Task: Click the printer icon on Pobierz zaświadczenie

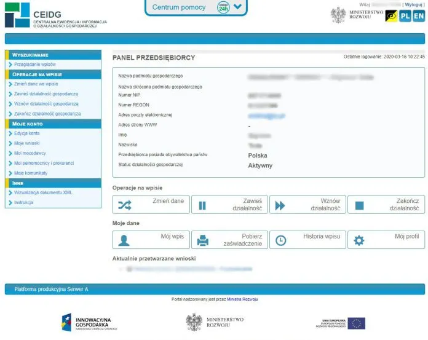Action: 203,240
